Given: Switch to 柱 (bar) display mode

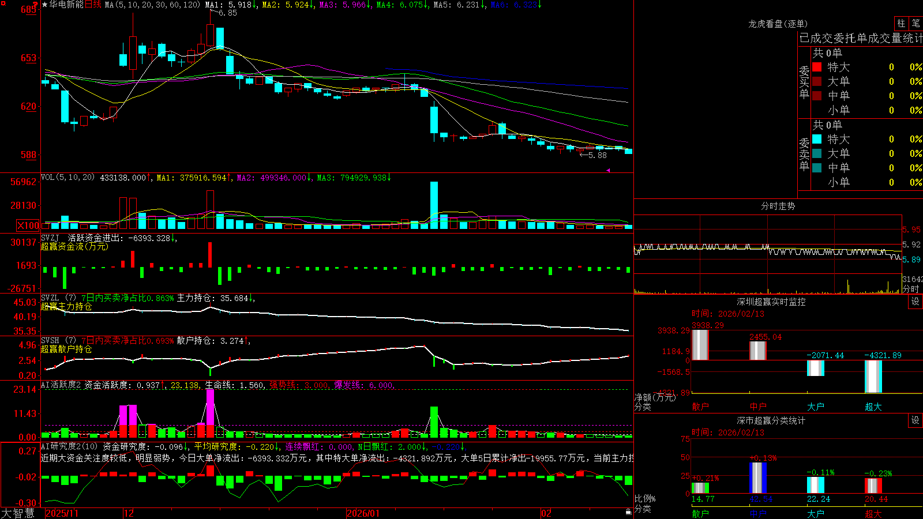Looking at the screenshot, I should 901,23.
